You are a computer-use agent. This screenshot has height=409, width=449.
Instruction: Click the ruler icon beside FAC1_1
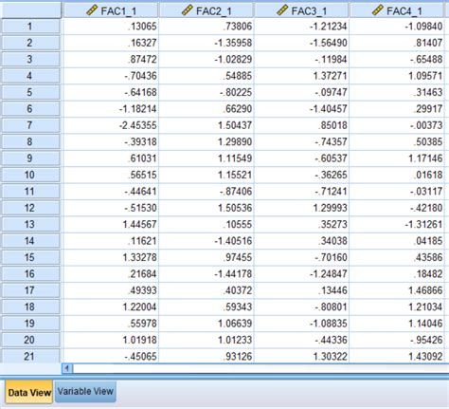point(92,10)
